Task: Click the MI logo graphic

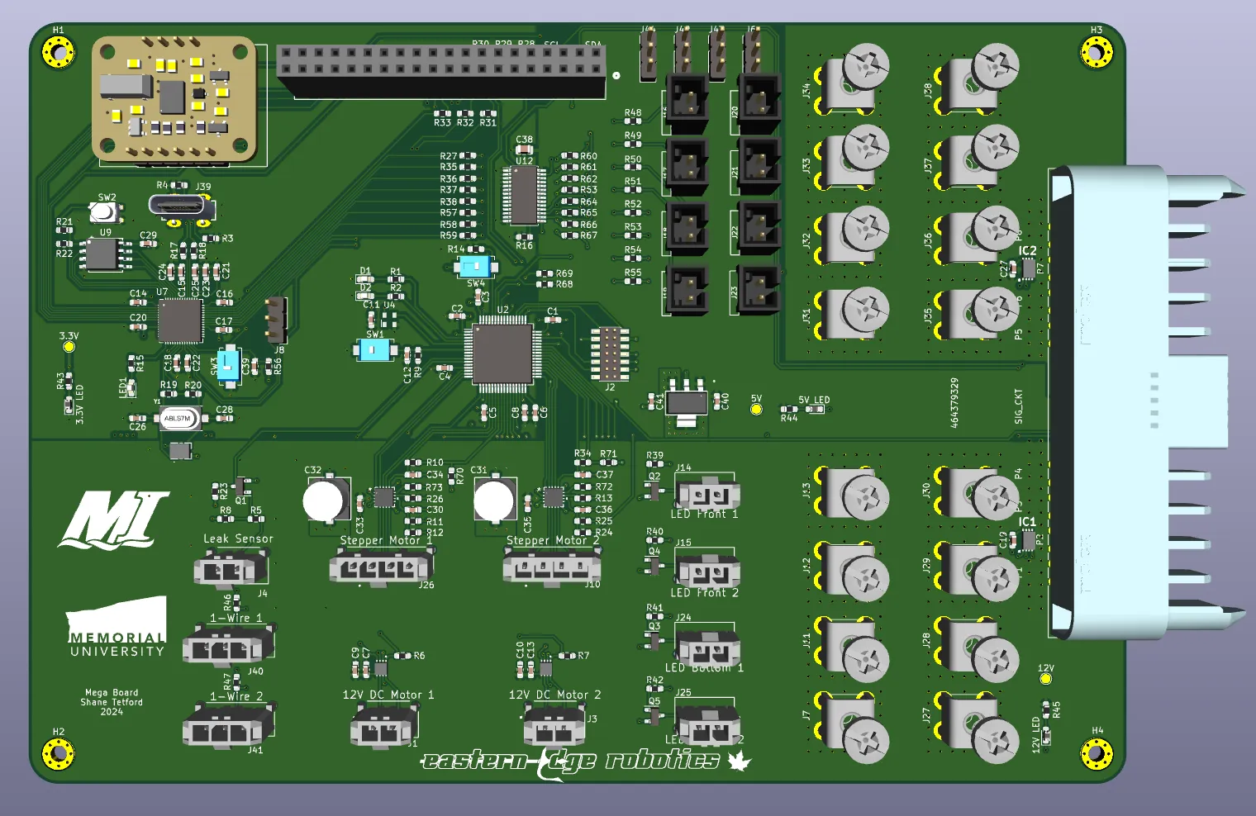Action: coord(113,519)
